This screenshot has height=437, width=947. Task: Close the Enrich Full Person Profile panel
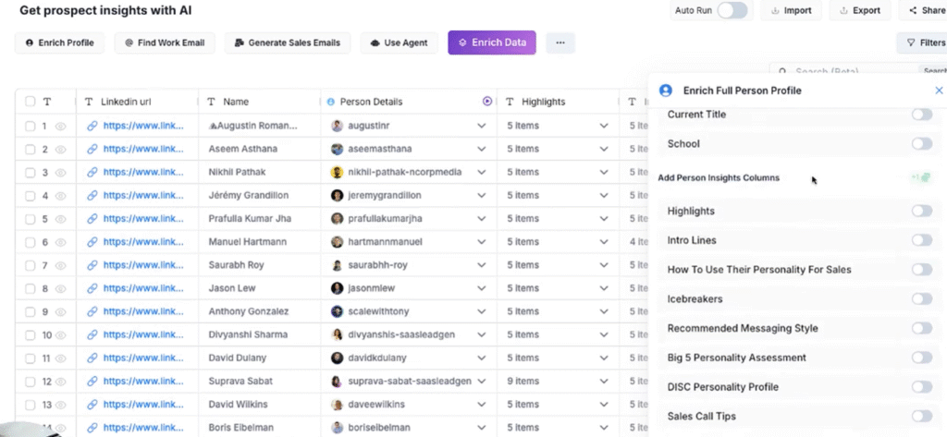click(939, 91)
